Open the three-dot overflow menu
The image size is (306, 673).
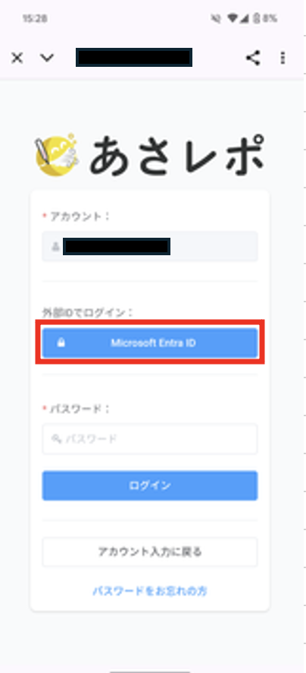click(x=283, y=58)
